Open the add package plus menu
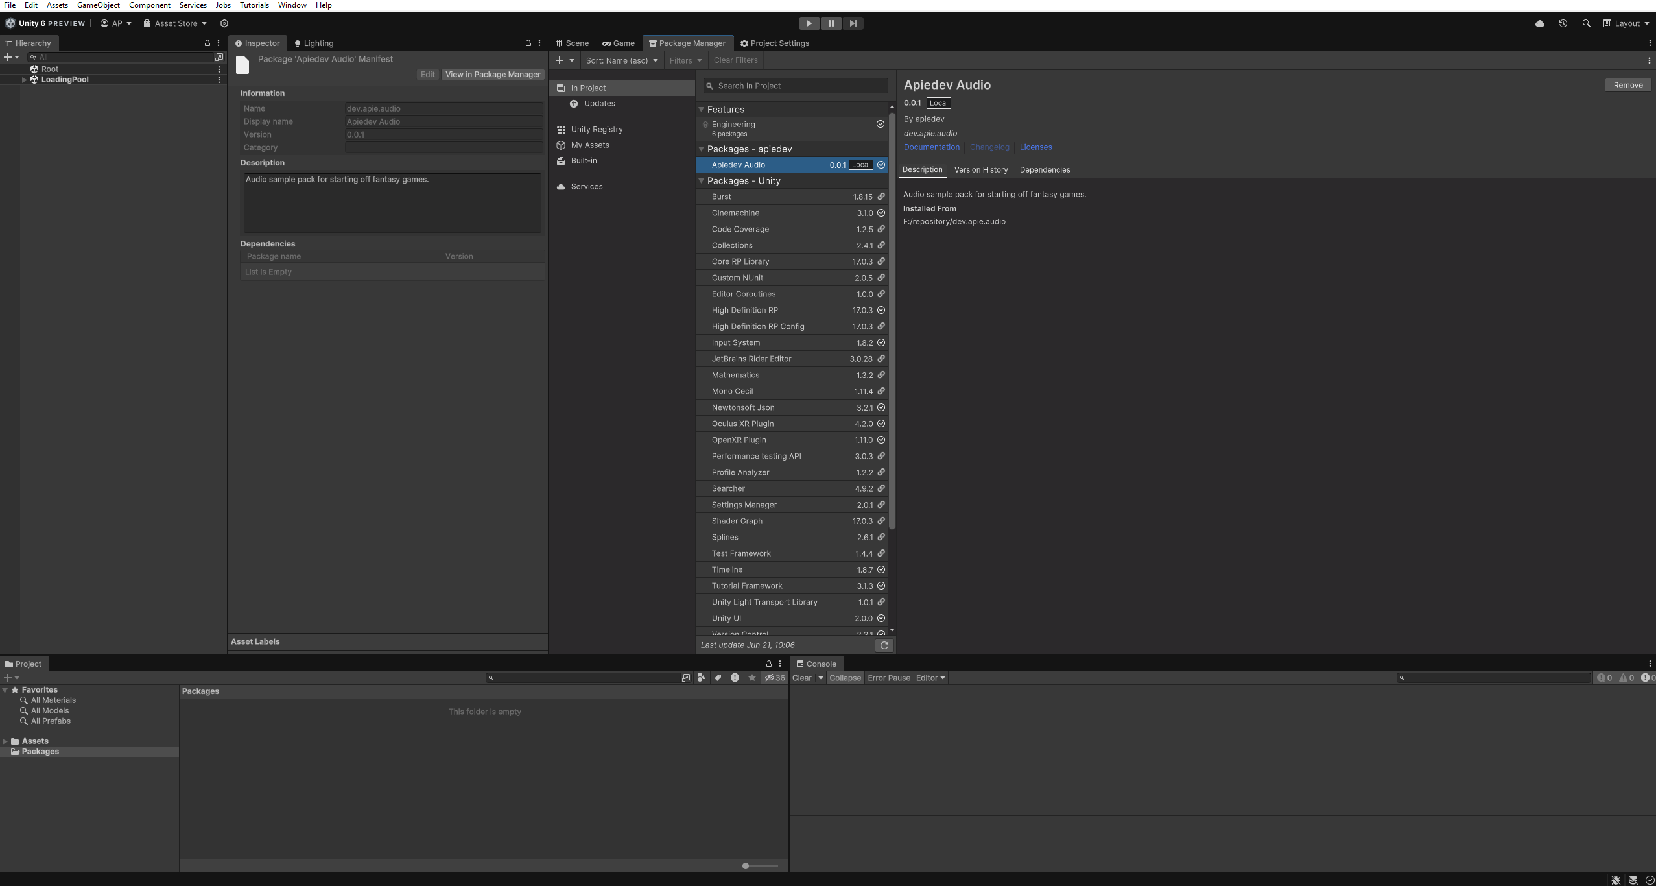 (561, 60)
